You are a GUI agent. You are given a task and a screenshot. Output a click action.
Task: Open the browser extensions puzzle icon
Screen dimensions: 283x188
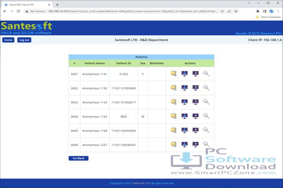pyautogui.click(x=258, y=11)
